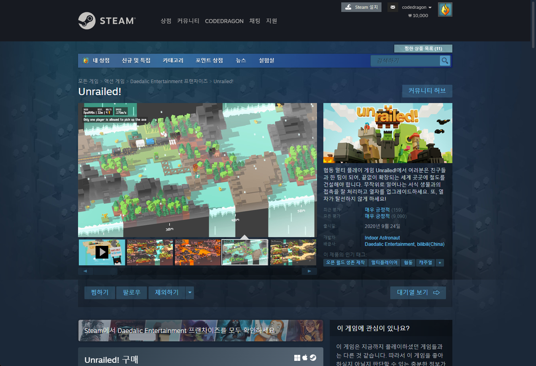536x366 pixels.
Task: Click the 멀티플레이어 tag
Action: (384, 263)
